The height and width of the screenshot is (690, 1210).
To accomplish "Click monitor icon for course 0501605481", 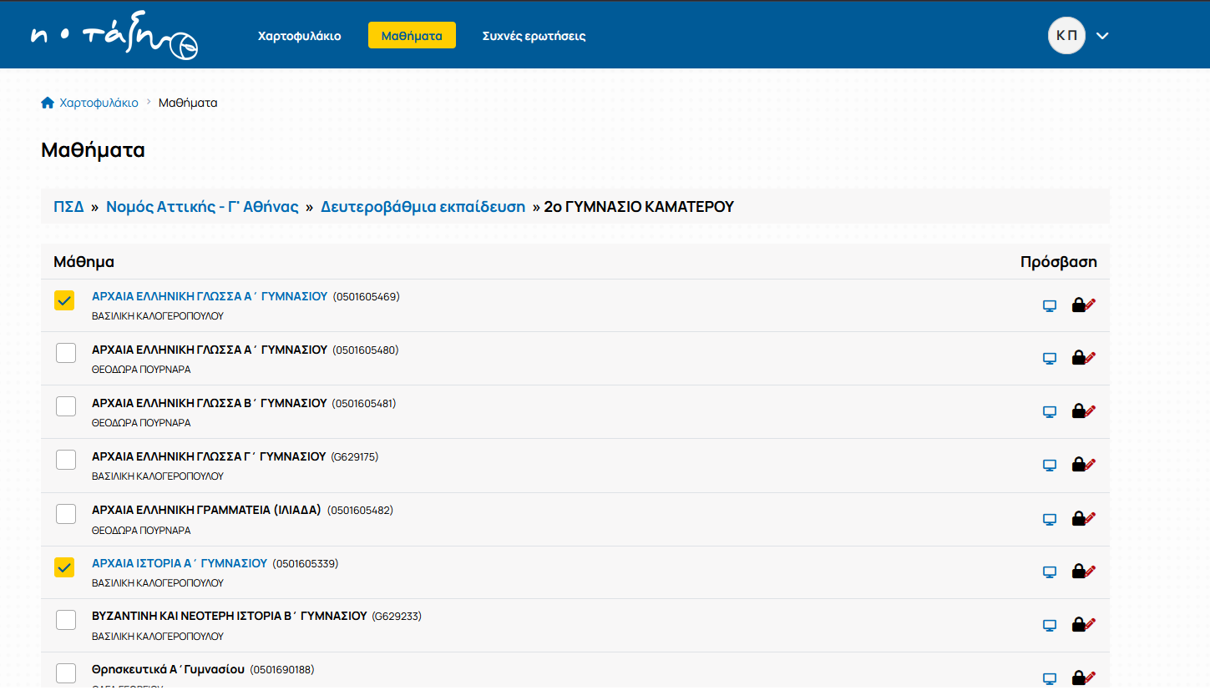I will (1050, 412).
